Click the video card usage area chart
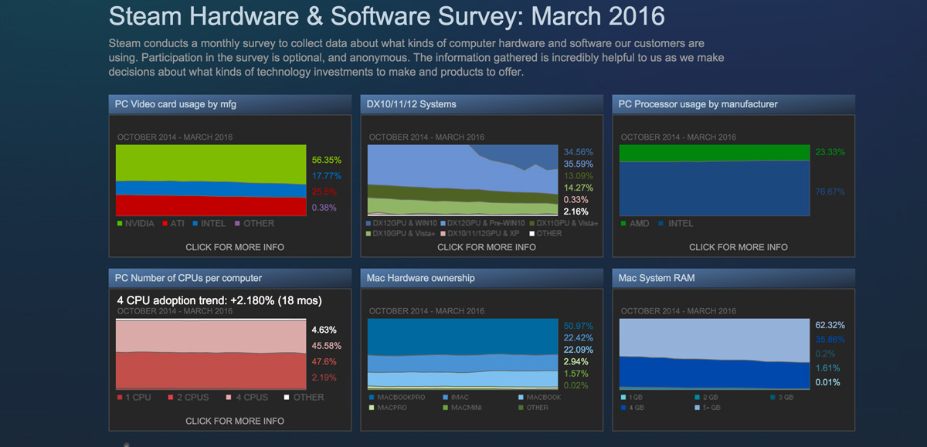Image resolution: width=927 pixels, height=447 pixels. pyautogui.click(x=210, y=180)
